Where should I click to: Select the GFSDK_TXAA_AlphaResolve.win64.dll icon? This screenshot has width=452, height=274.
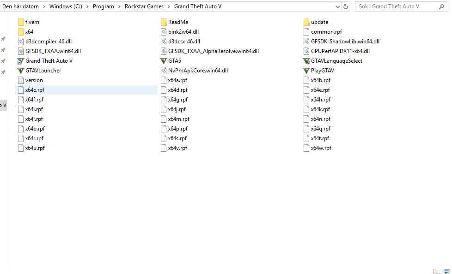click(164, 51)
